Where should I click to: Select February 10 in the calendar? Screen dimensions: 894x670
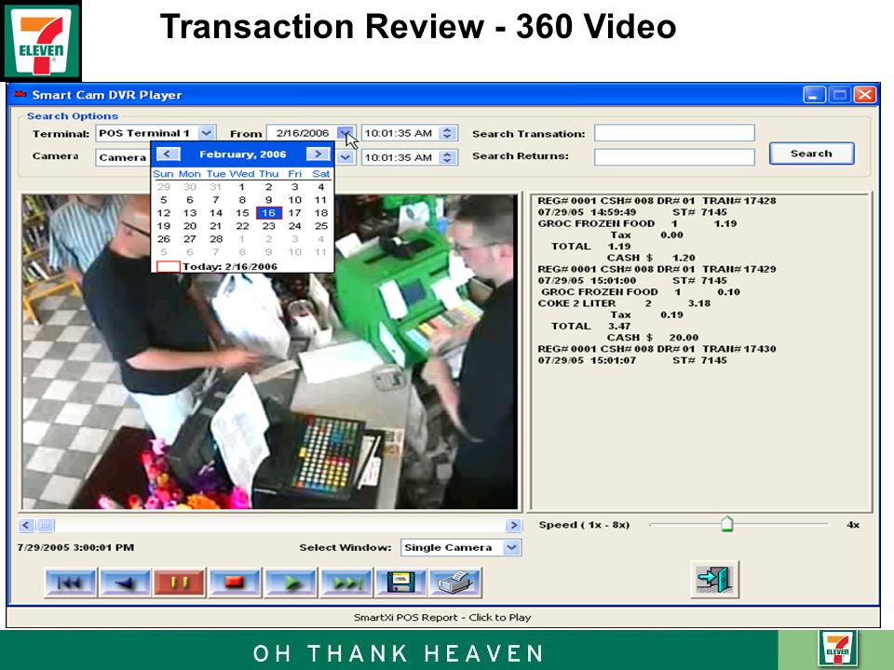295,200
